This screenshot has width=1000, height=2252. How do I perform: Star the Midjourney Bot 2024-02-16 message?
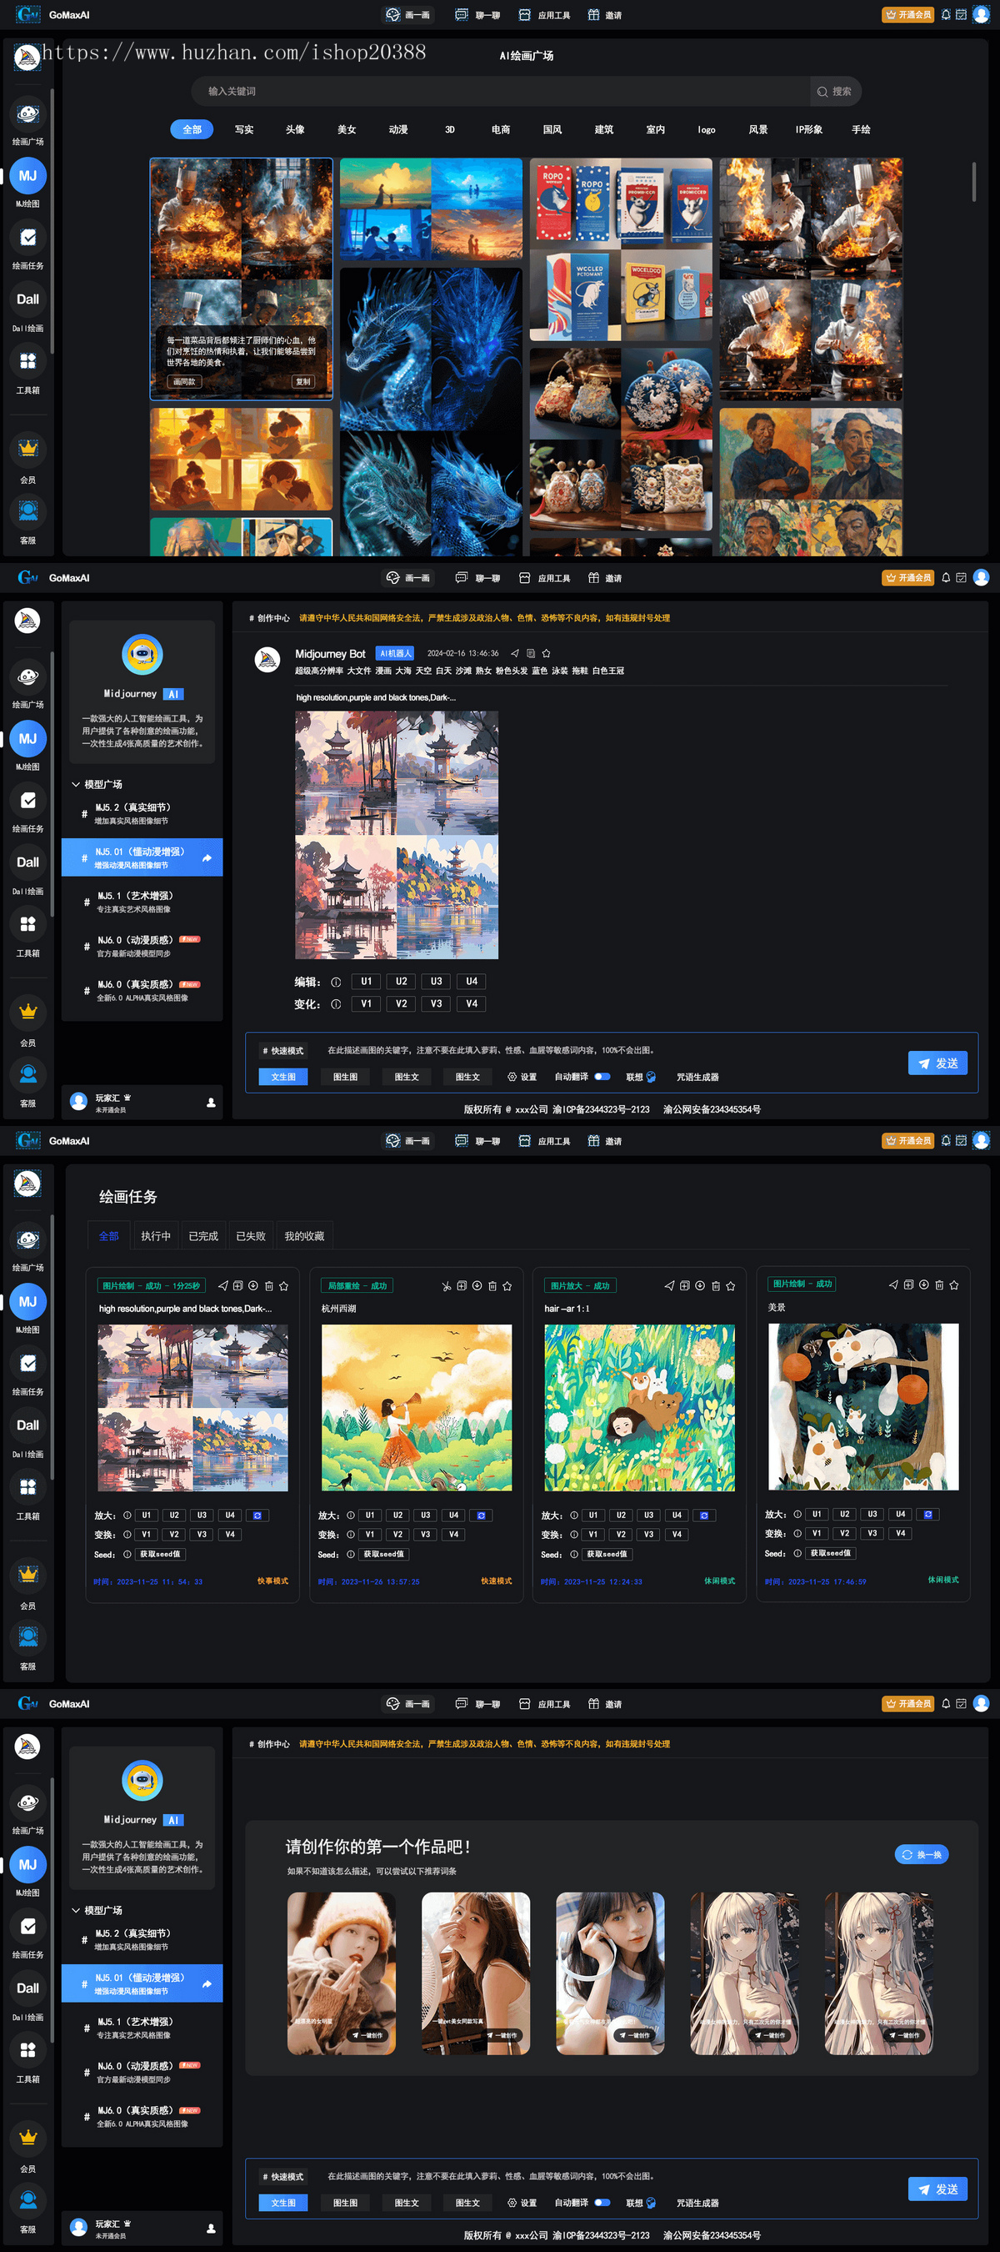[x=546, y=653]
